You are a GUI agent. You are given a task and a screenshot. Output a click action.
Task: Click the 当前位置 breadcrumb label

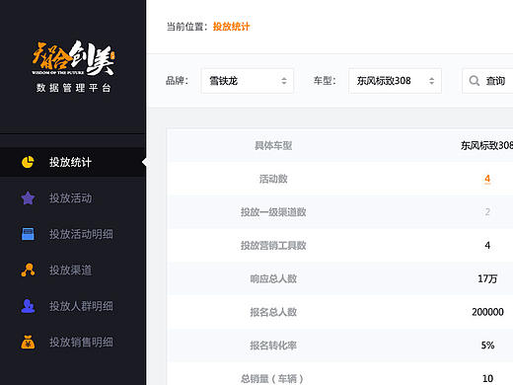pos(187,27)
